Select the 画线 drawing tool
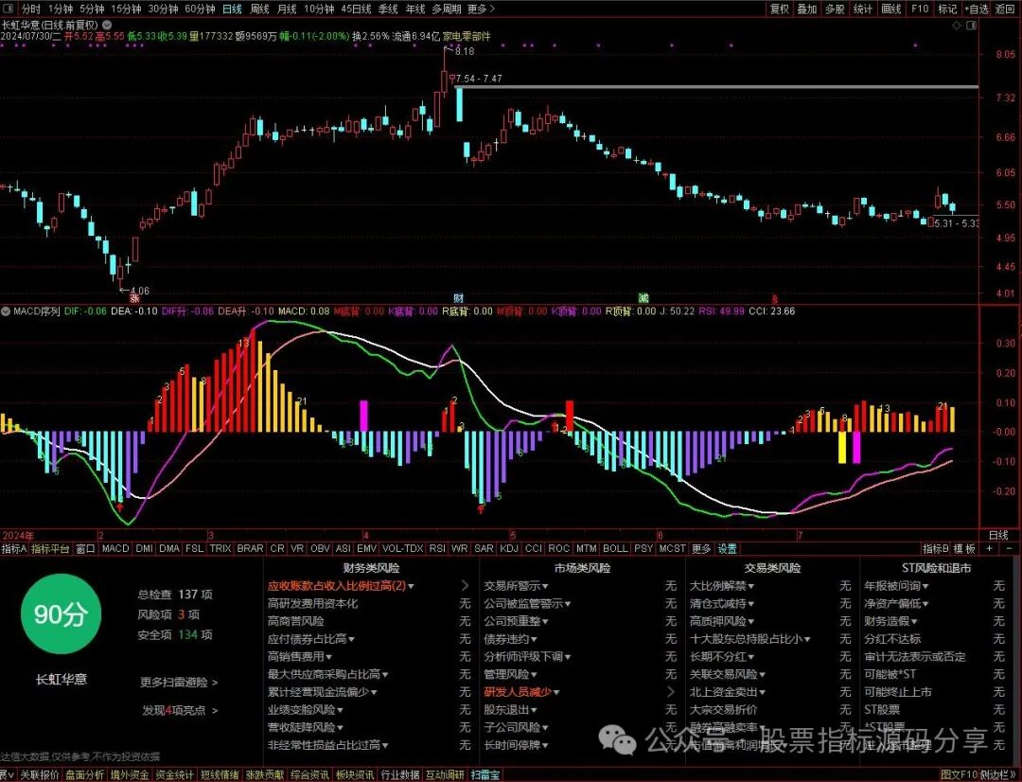The image size is (1022, 782). coord(891,9)
